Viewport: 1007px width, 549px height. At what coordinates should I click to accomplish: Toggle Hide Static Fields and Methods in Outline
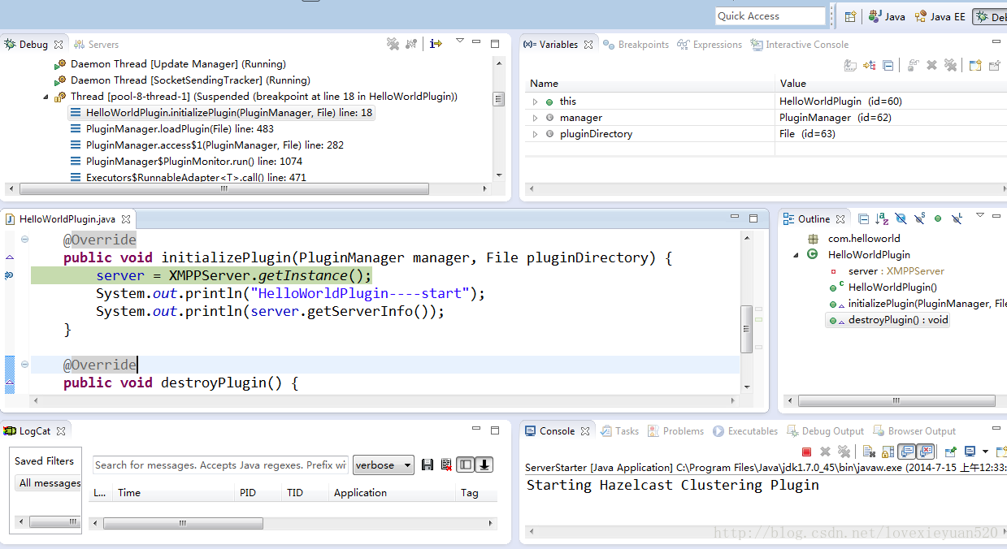[919, 218]
